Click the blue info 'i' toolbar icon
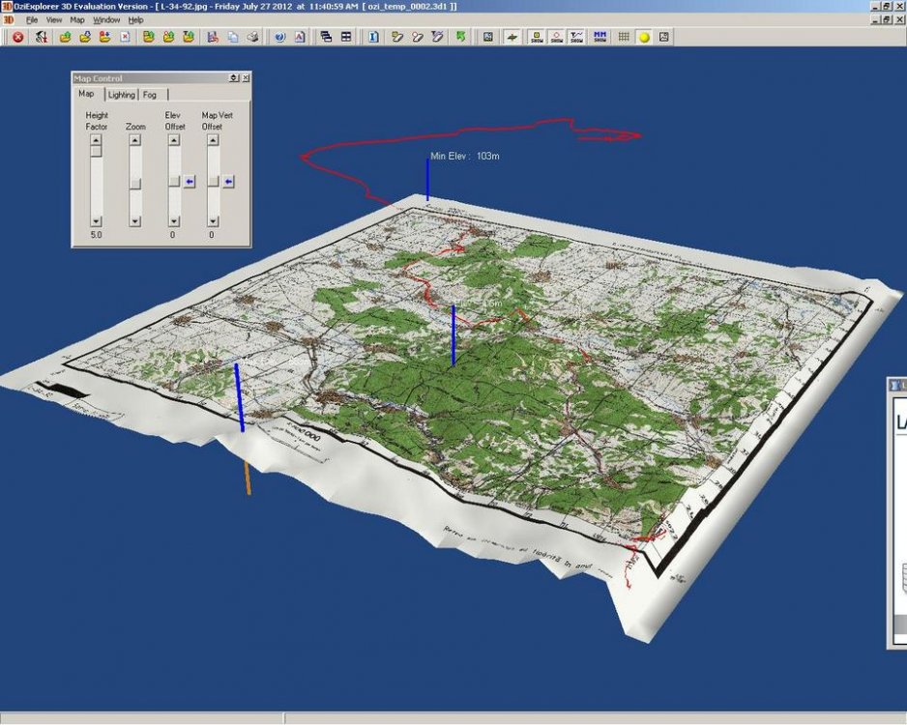The width and height of the screenshot is (907, 725). [373, 37]
